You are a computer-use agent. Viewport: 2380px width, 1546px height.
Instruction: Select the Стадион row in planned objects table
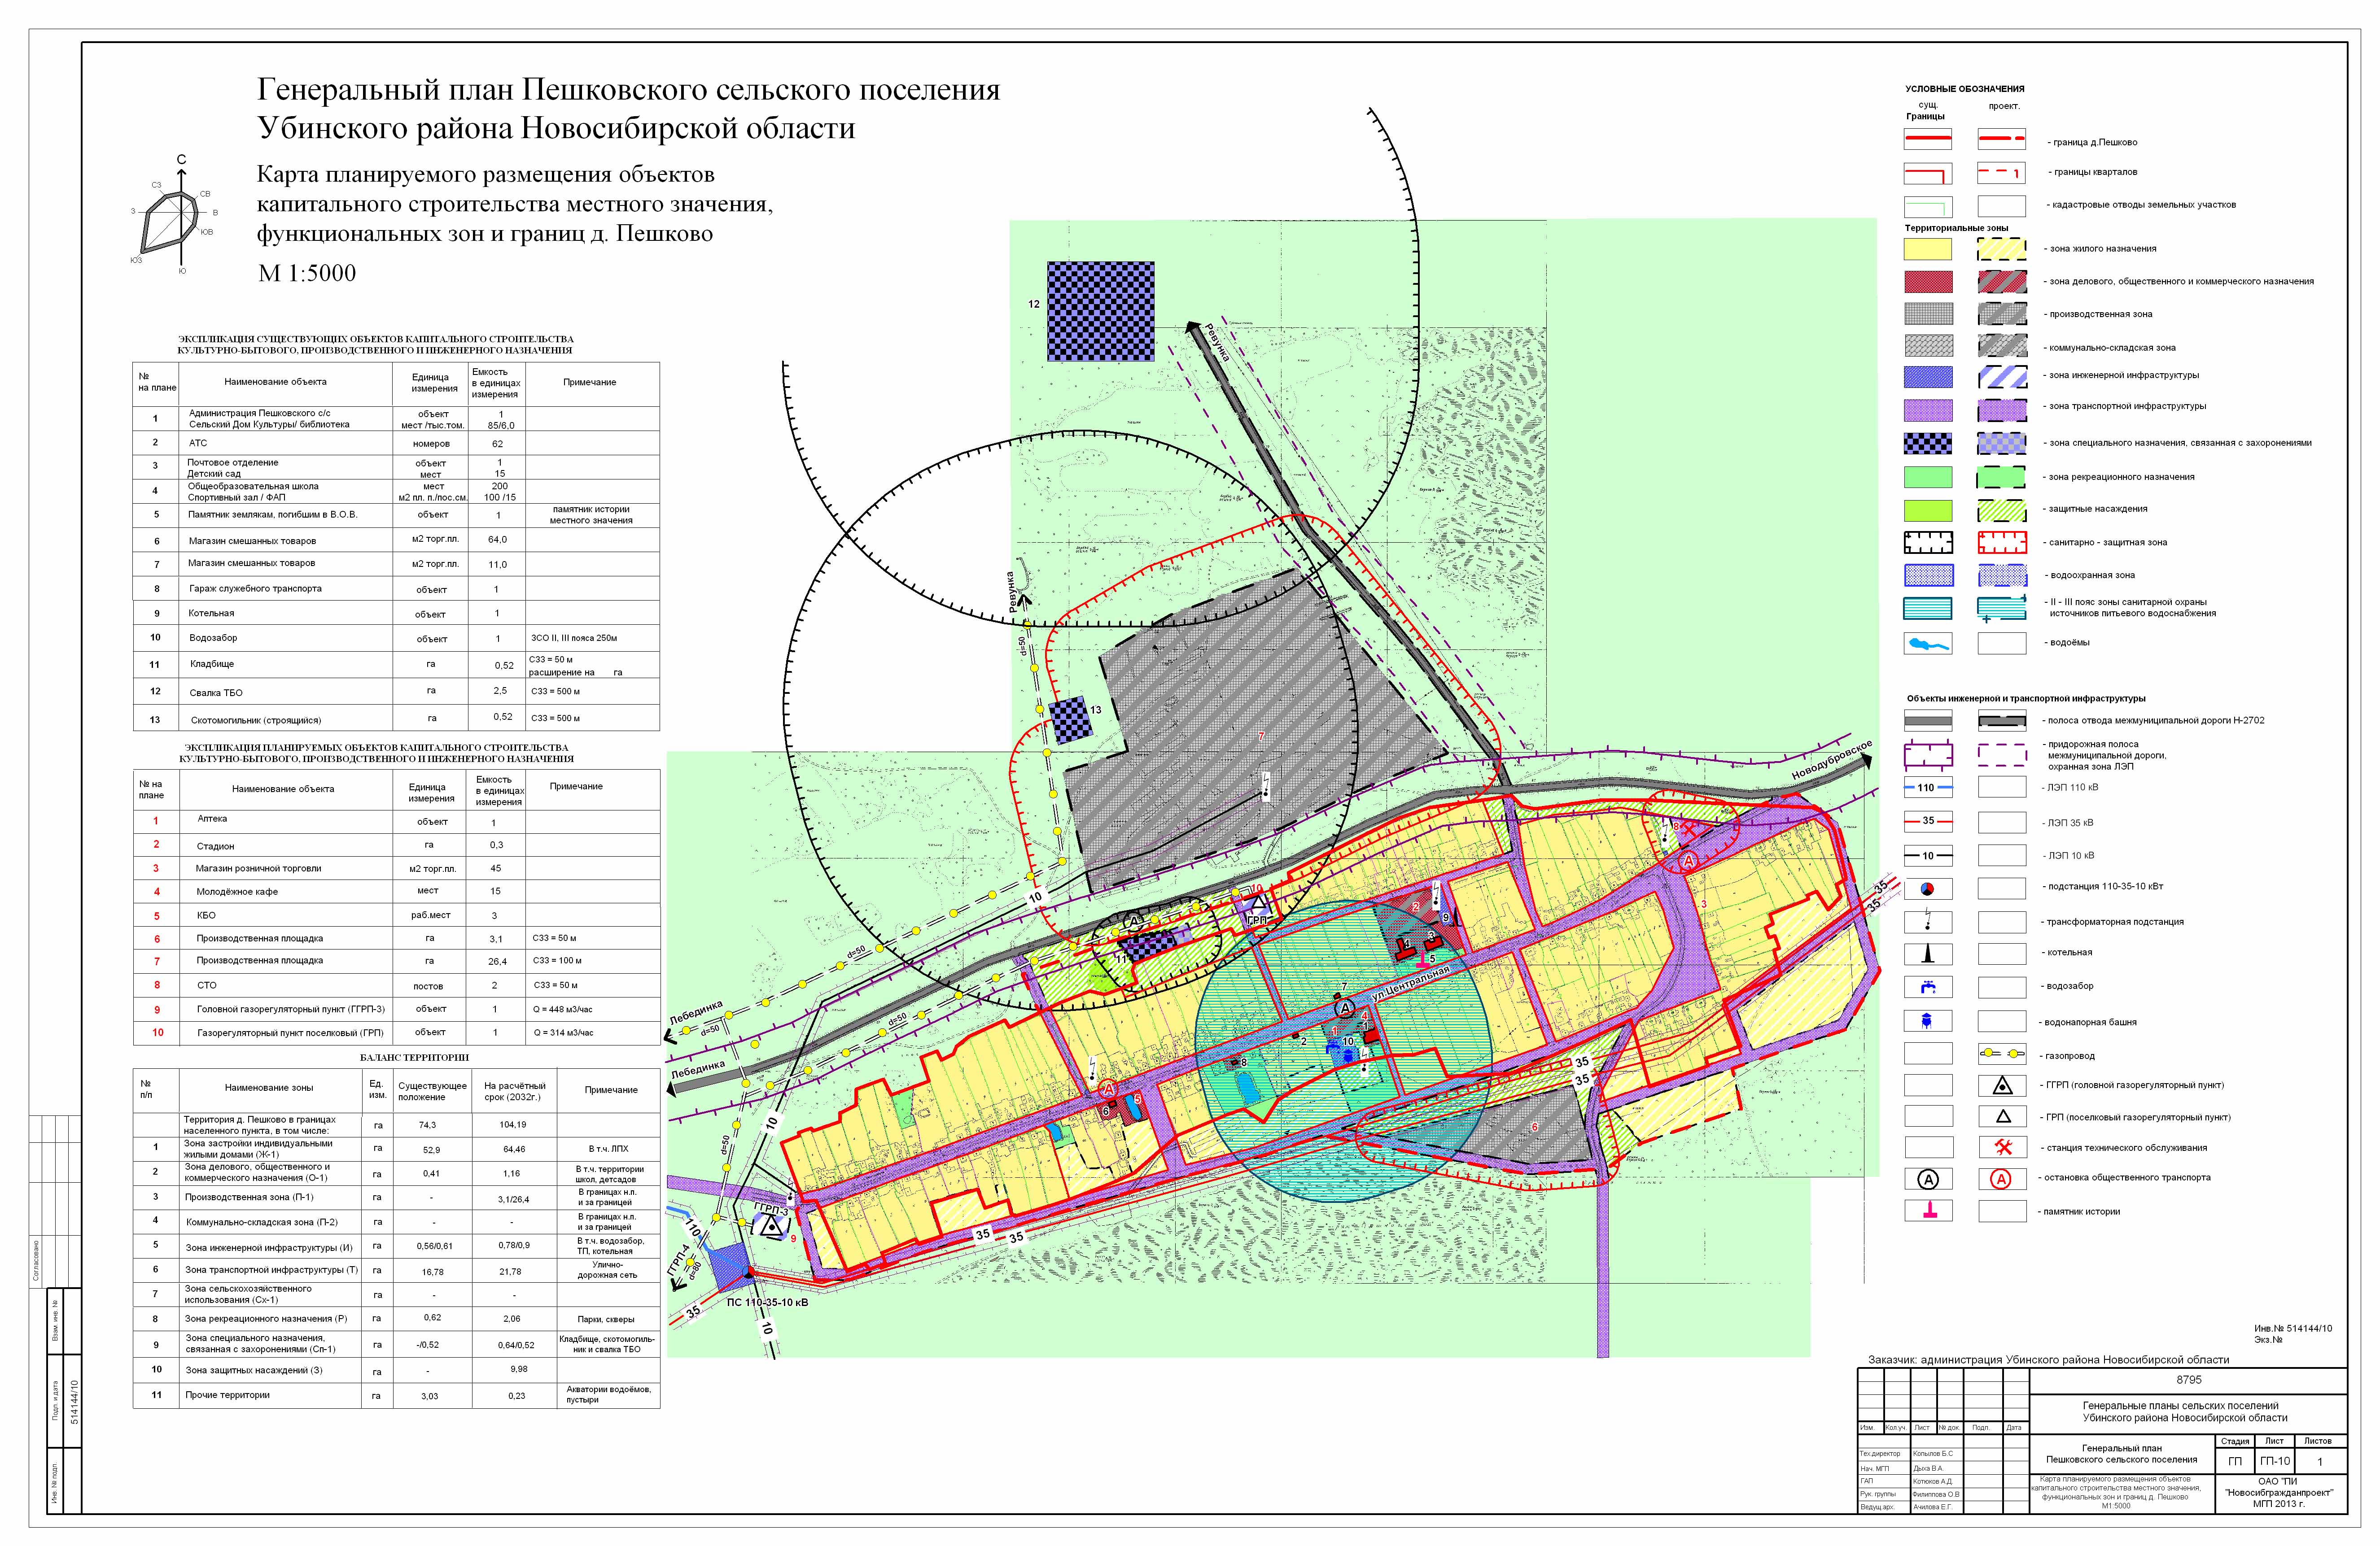point(396,845)
